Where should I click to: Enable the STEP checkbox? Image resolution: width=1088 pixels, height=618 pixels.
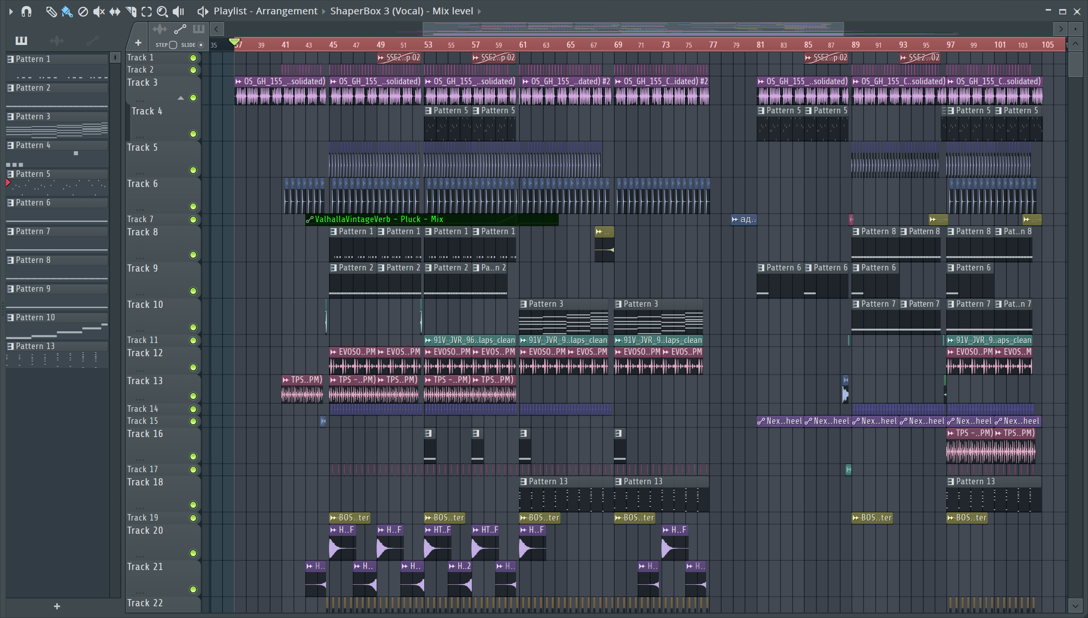click(173, 45)
